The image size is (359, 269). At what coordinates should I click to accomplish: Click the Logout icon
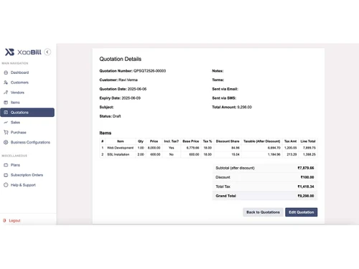click(x=4, y=220)
